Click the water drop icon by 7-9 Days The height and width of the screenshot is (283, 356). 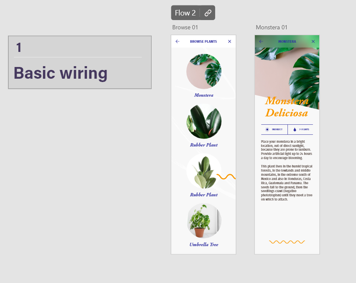(295, 130)
